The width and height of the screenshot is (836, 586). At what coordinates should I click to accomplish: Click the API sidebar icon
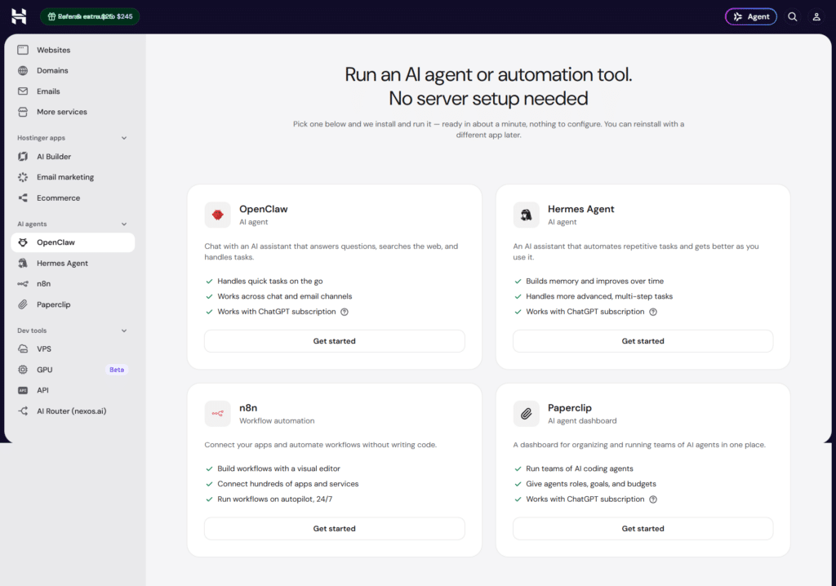23,390
